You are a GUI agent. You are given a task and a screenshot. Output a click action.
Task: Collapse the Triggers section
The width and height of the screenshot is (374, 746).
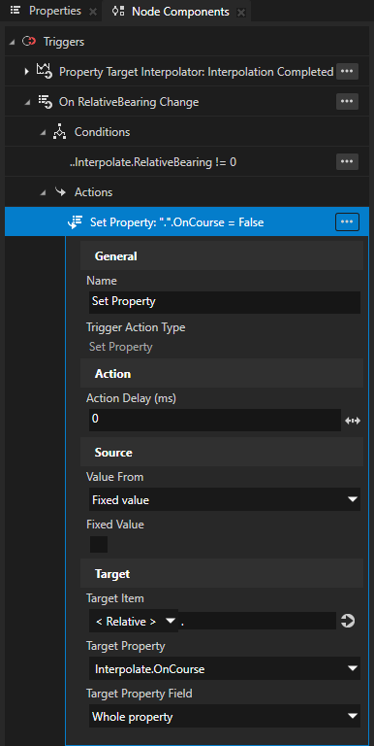12,42
